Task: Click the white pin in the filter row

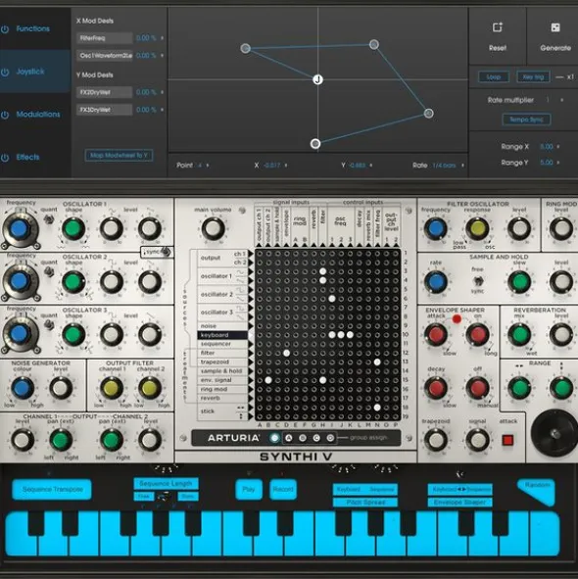Action: pyautogui.click(x=287, y=353)
